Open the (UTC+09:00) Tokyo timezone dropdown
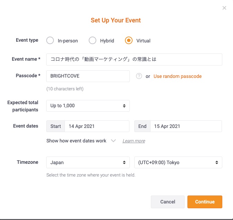This screenshot has width=233, height=220. [178, 162]
